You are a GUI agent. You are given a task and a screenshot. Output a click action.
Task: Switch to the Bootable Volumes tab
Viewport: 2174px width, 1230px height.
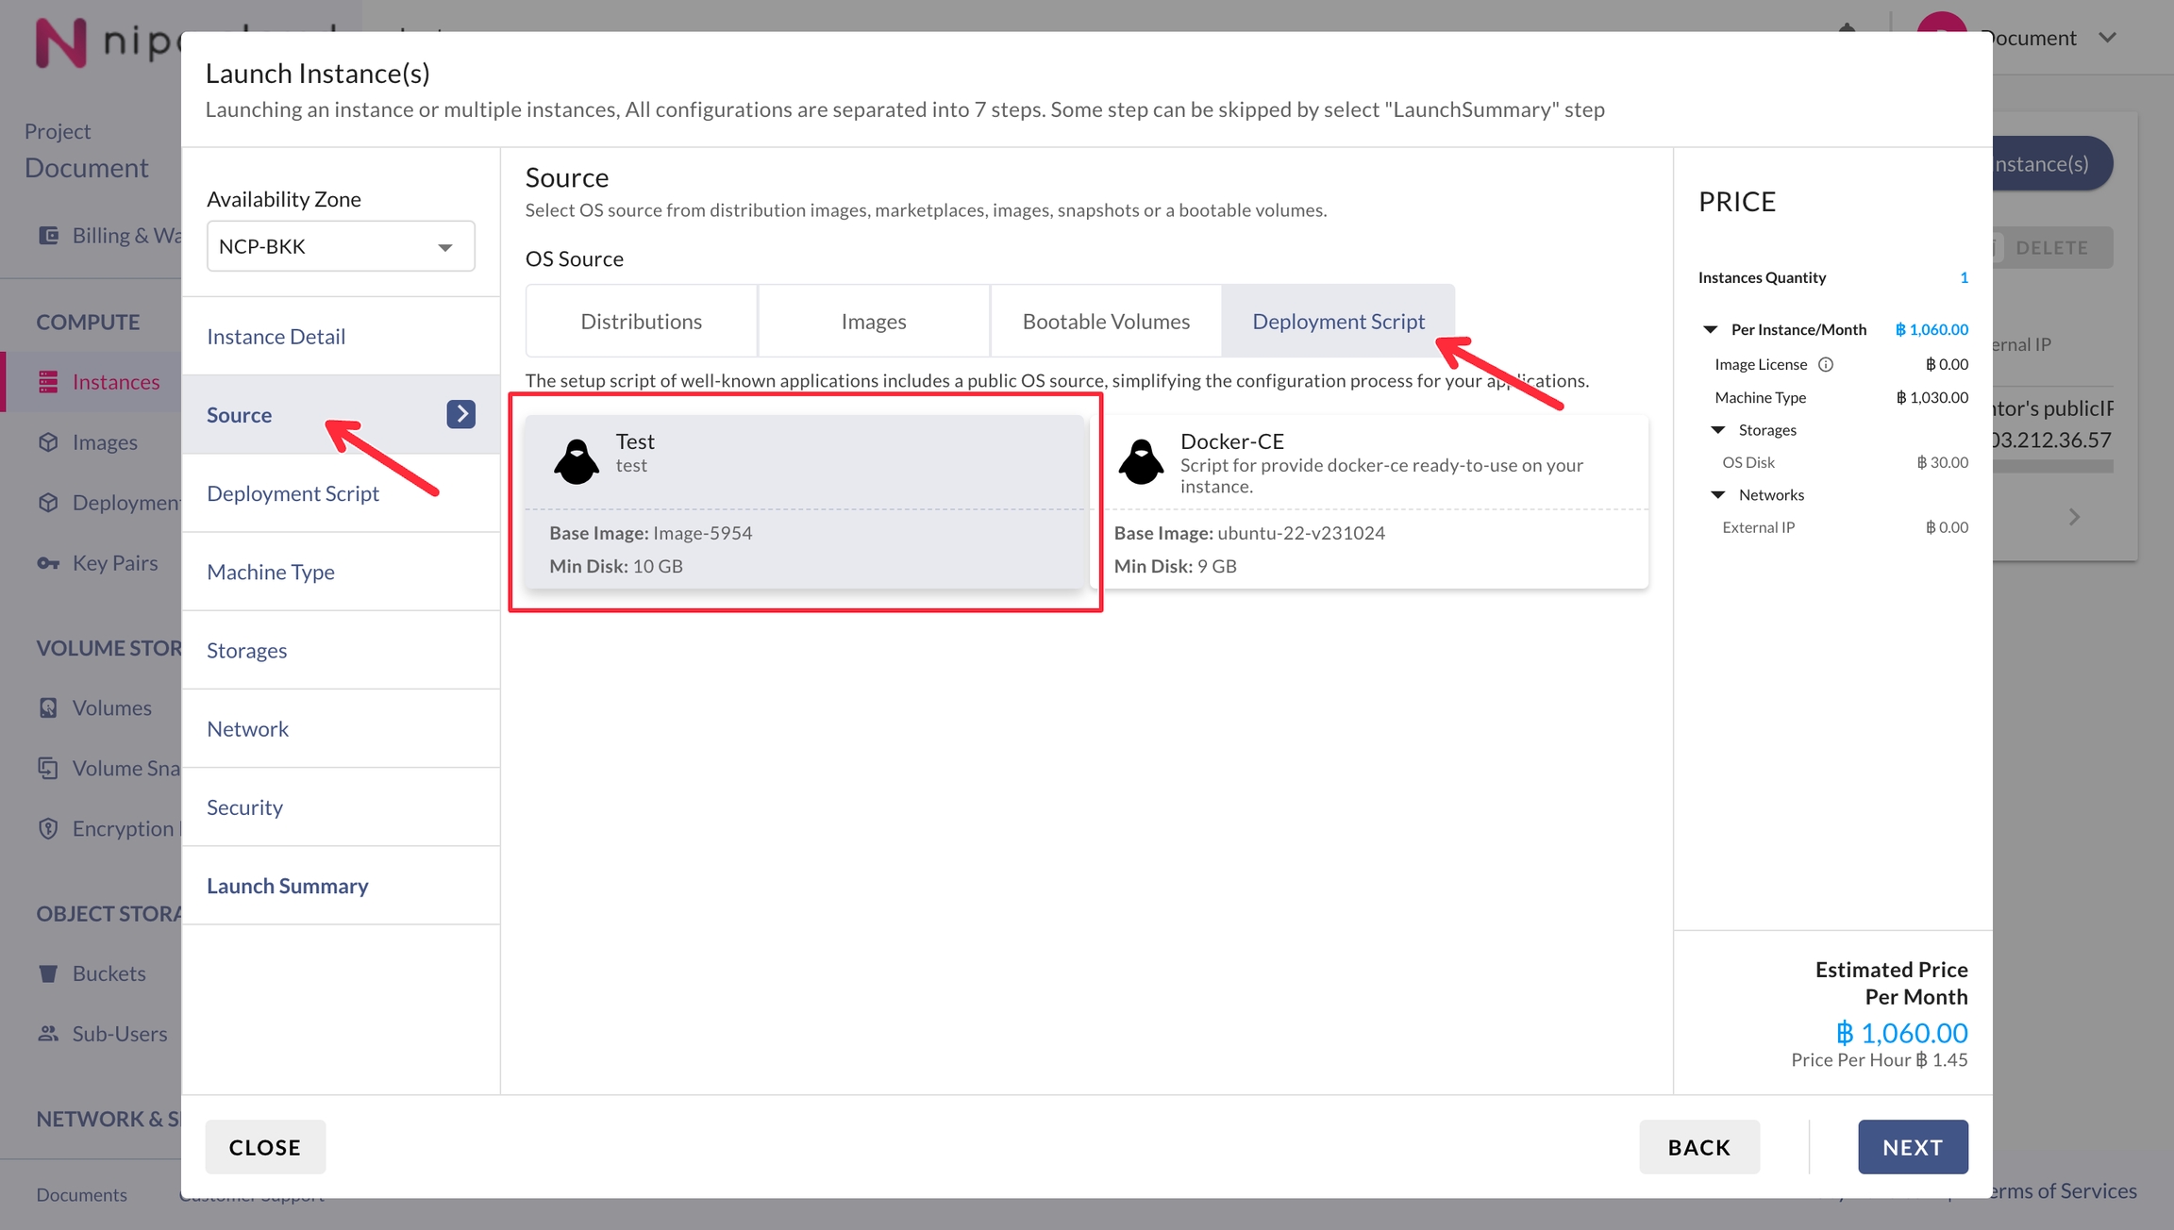[x=1106, y=322]
